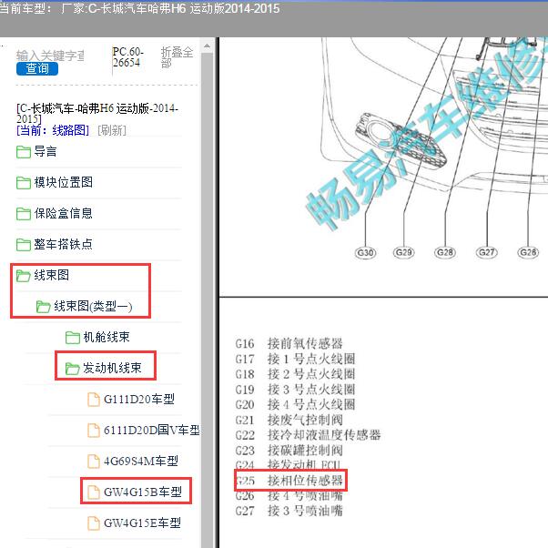Click the 当前：线路图 link

point(53,130)
